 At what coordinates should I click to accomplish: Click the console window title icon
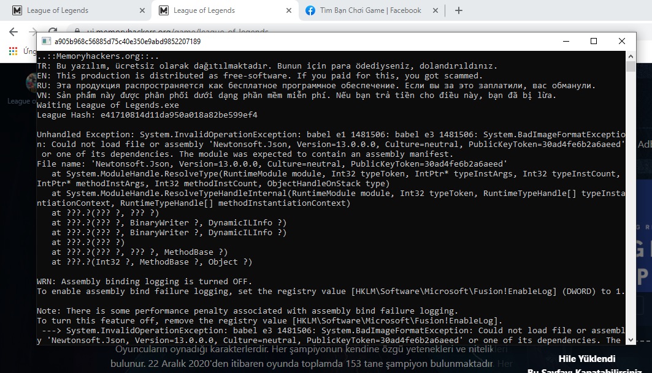(x=47, y=41)
